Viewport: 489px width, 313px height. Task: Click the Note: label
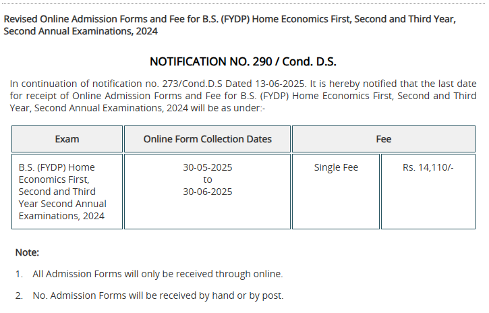27,252
